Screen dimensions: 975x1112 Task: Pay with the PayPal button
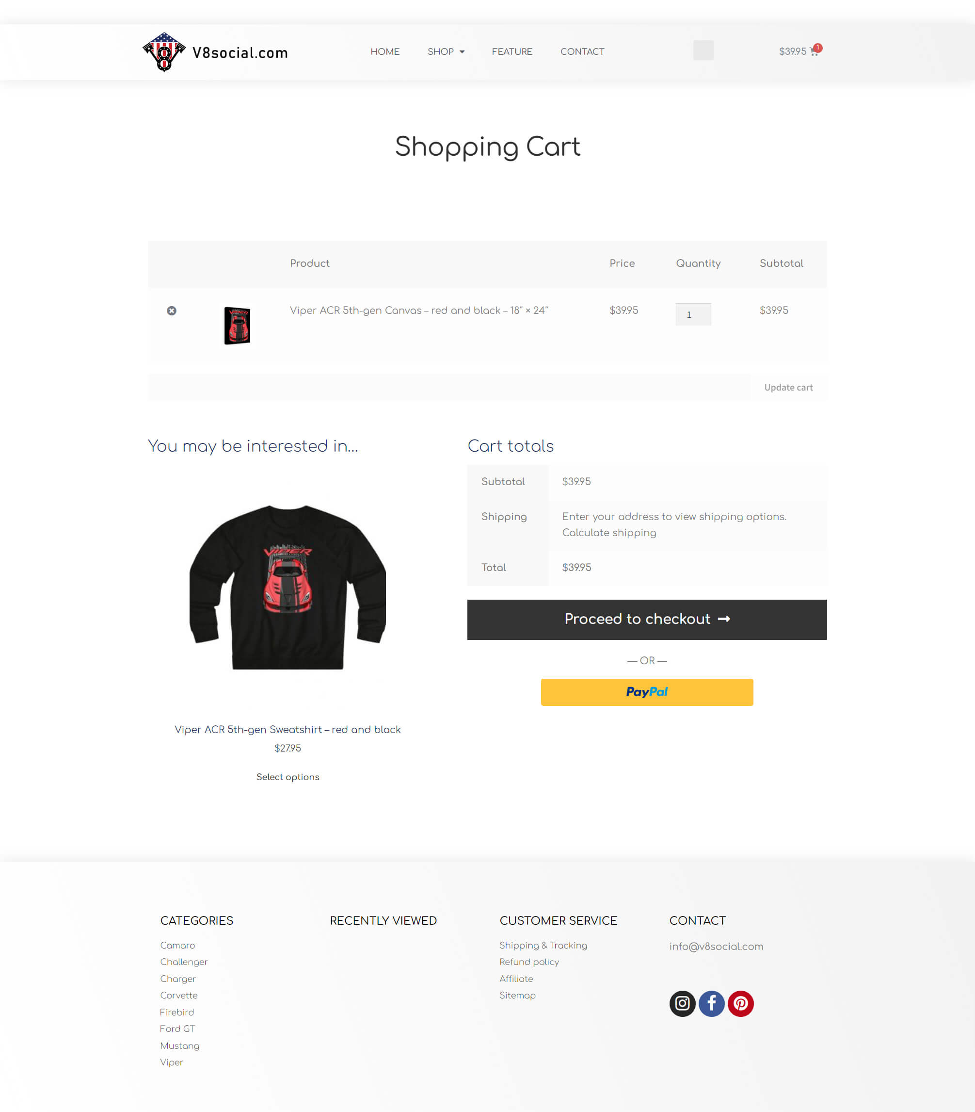pyautogui.click(x=647, y=692)
